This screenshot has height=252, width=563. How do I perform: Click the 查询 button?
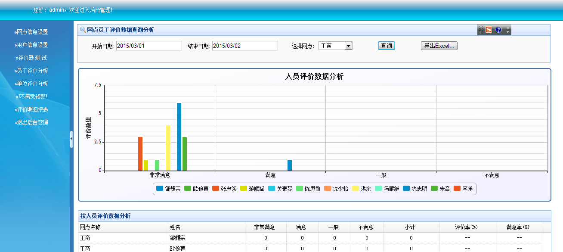click(387, 46)
